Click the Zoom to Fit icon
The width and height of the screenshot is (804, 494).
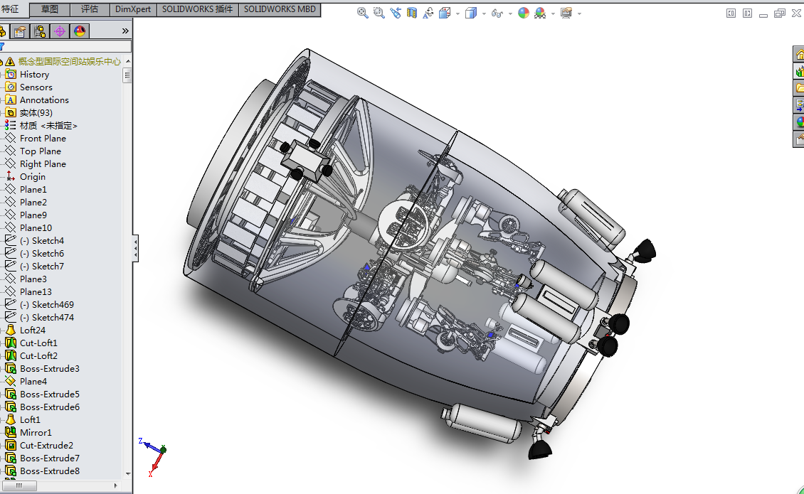[362, 13]
